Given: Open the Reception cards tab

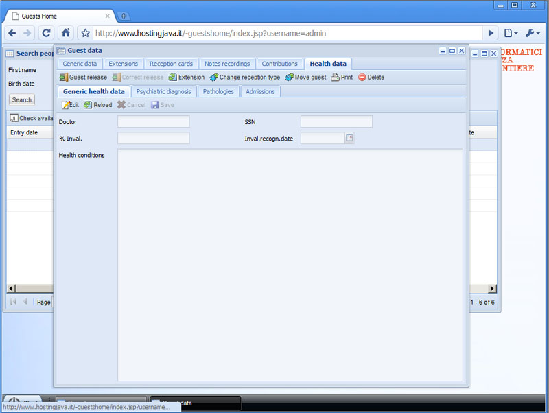Looking at the screenshot, I should click(171, 64).
